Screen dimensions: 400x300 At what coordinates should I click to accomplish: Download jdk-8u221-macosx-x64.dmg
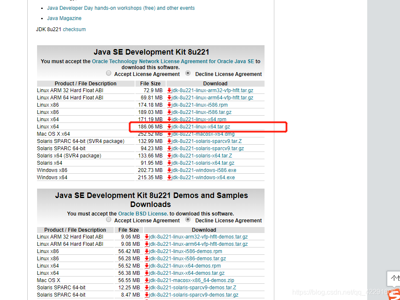click(203, 134)
